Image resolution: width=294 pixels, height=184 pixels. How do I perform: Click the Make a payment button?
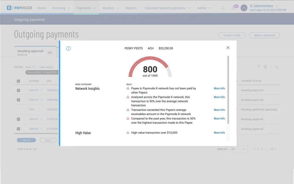pos(264,35)
